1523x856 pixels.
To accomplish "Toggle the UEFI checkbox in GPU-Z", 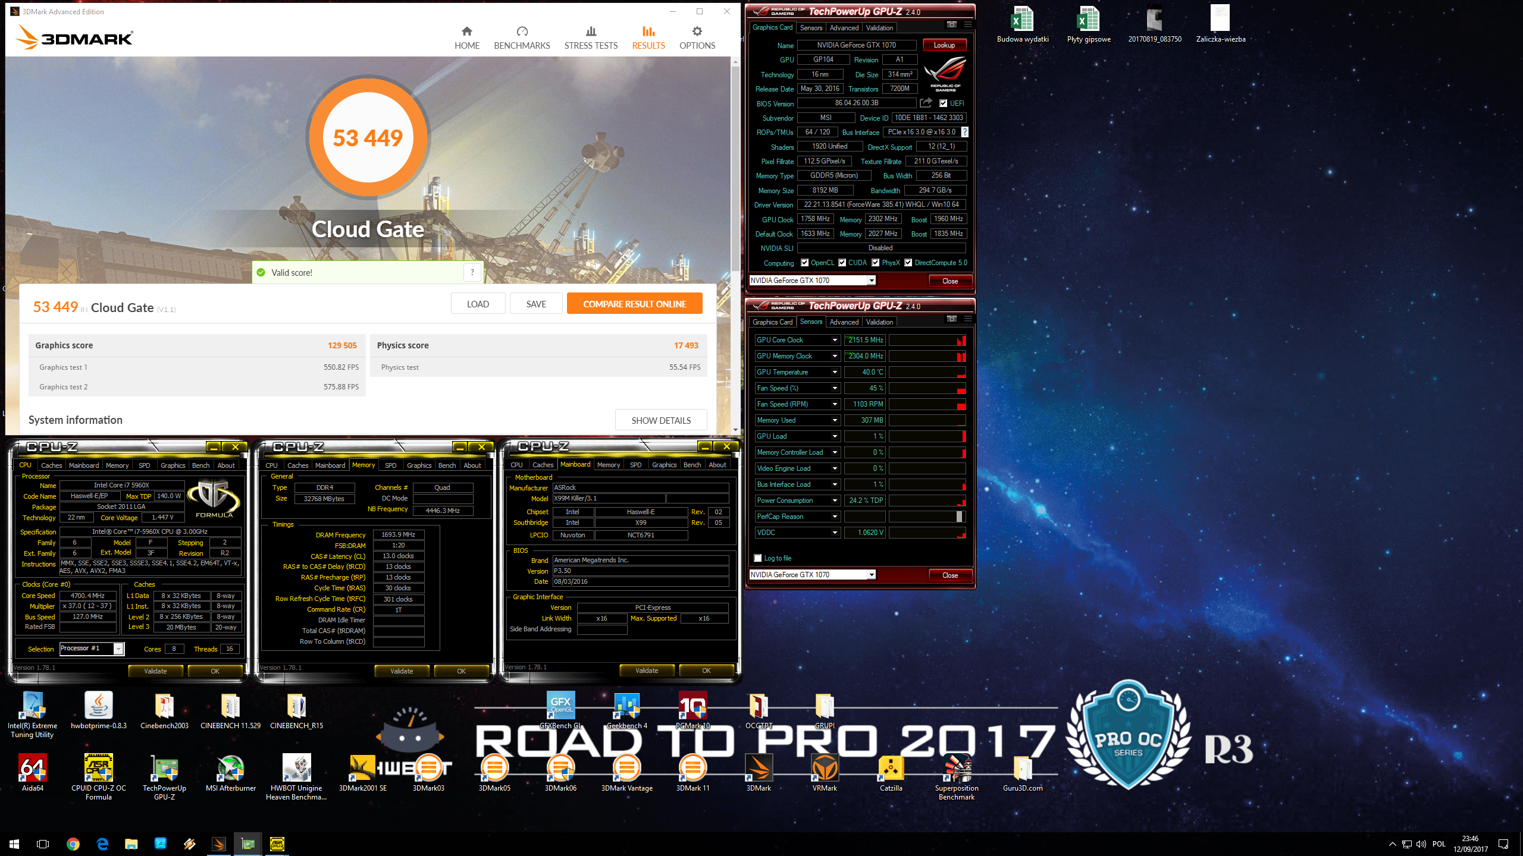I will point(943,103).
